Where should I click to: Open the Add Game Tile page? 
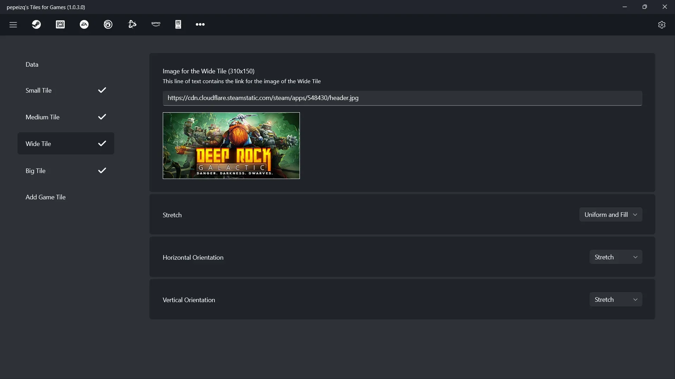[x=66, y=197]
